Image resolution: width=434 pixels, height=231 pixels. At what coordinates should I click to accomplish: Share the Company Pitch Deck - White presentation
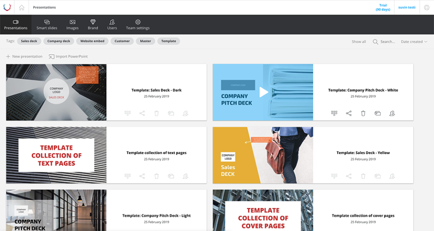pos(349,113)
